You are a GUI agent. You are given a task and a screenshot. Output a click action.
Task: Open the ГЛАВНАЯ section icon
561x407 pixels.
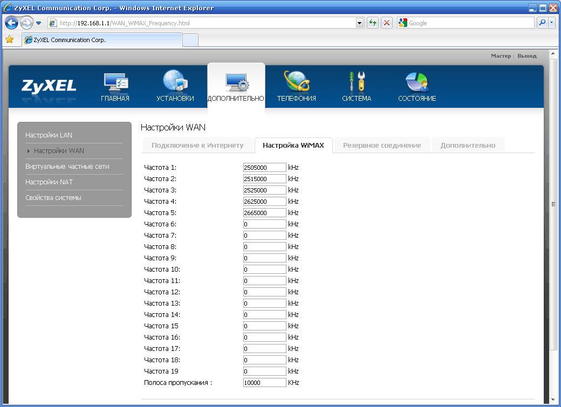[x=115, y=82]
